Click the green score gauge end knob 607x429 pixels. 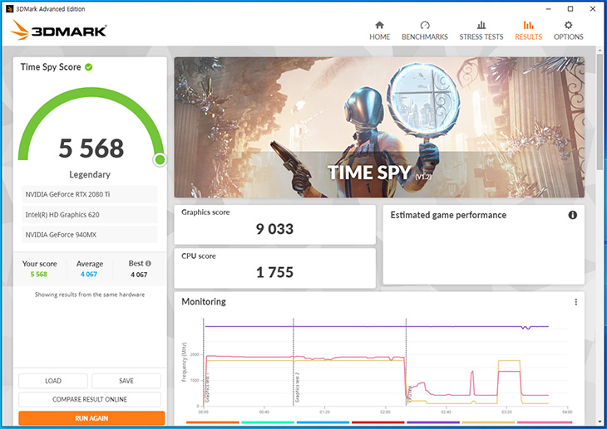[160, 159]
